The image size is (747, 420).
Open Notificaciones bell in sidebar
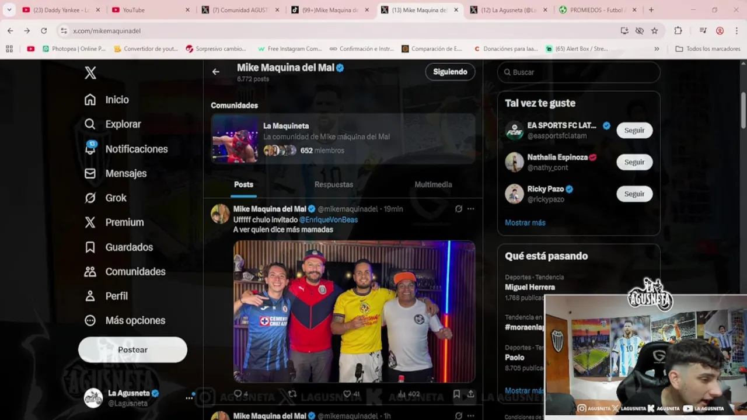pyautogui.click(x=125, y=149)
